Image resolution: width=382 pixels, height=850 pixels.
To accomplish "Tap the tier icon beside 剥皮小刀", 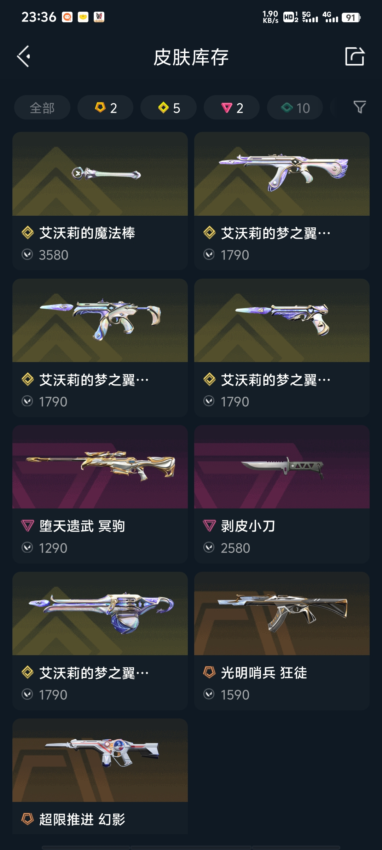I will pos(209,526).
